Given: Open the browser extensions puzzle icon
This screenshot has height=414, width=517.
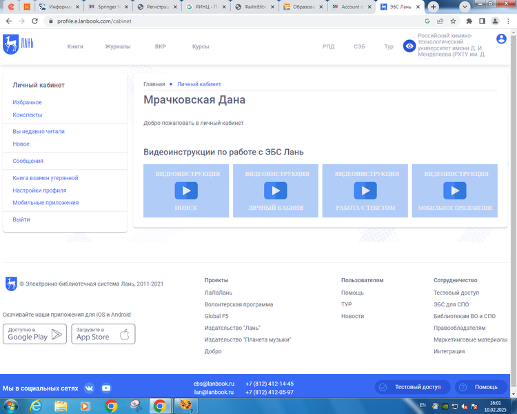Looking at the screenshot, I should tap(469, 21).
